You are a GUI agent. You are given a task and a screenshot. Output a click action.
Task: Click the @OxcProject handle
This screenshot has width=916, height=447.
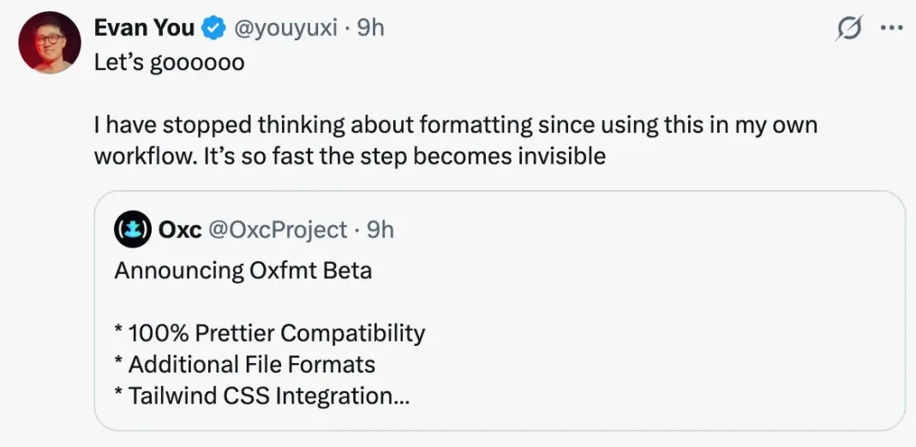point(278,229)
